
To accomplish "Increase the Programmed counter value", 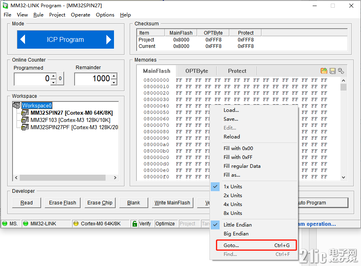I will pyautogui.click(x=53, y=76).
